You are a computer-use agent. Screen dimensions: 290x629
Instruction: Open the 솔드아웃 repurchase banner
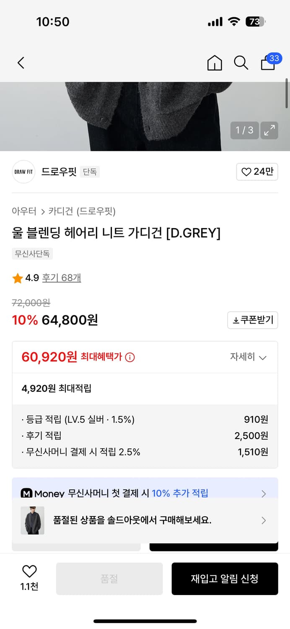click(x=145, y=520)
